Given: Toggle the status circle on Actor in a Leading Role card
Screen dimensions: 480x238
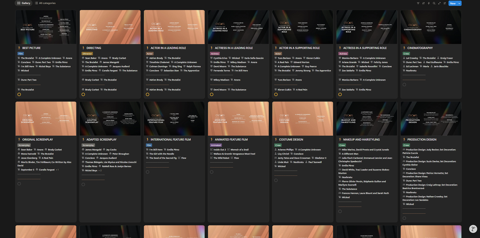Looking at the screenshot, I should pyautogui.click(x=147, y=95).
